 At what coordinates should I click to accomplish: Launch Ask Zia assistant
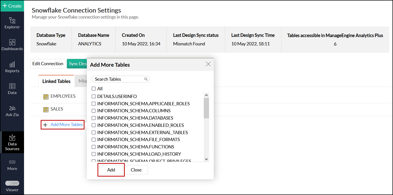point(12,108)
